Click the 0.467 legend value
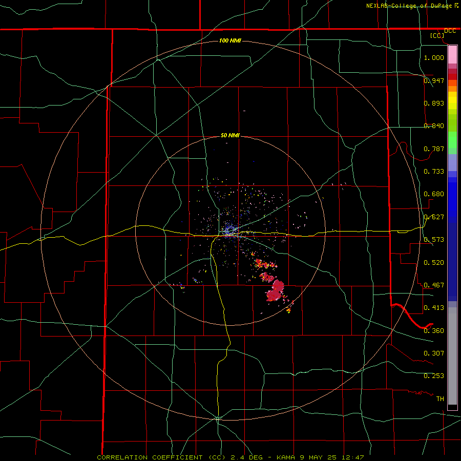This screenshot has width=461, height=461. (434, 285)
